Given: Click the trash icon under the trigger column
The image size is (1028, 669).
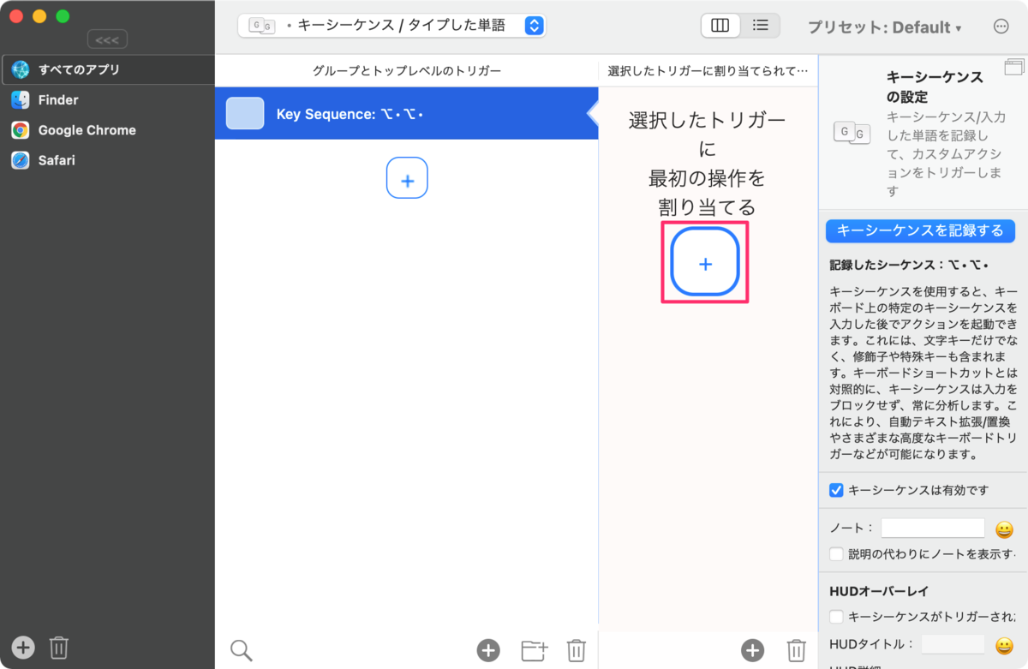Looking at the screenshot, I should point(576,650).
